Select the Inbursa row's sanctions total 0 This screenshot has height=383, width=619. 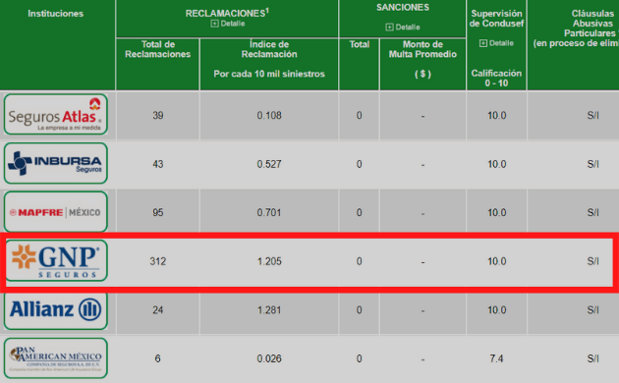click(360, 164)
